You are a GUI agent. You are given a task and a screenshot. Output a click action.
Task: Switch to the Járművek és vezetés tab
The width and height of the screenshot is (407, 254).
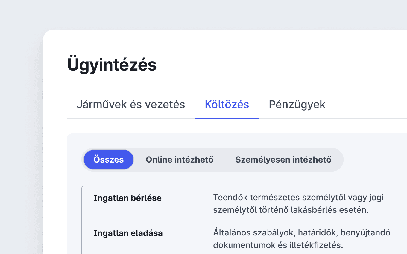pos(131,105)
